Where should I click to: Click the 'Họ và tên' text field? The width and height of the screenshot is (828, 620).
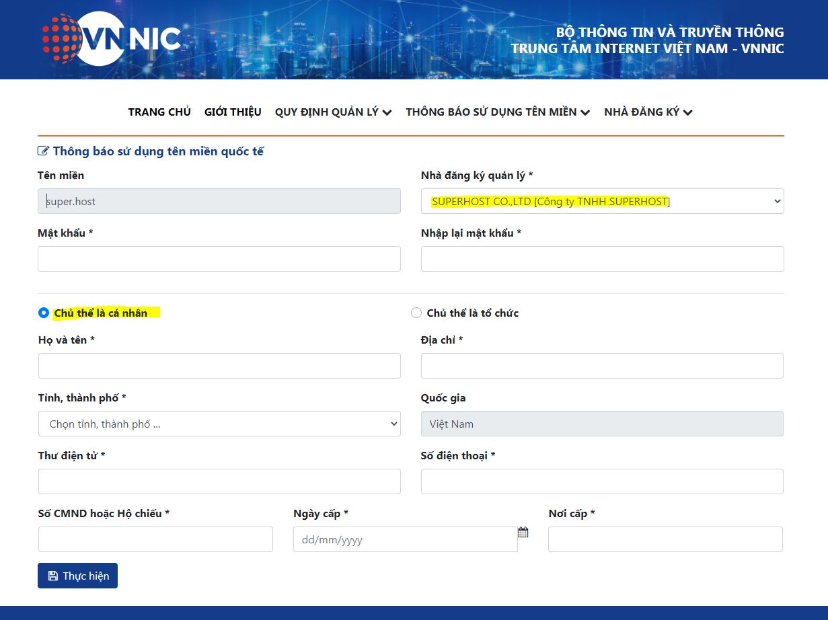pyautogui.click(x=219, y=366)
